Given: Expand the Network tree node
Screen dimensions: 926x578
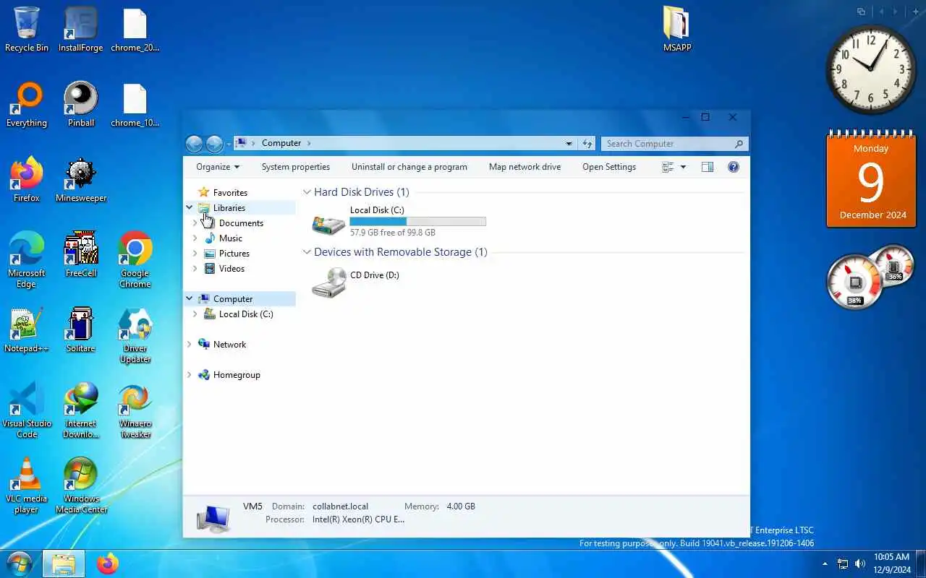Looking at the screenshot, I should pos(190,345).
